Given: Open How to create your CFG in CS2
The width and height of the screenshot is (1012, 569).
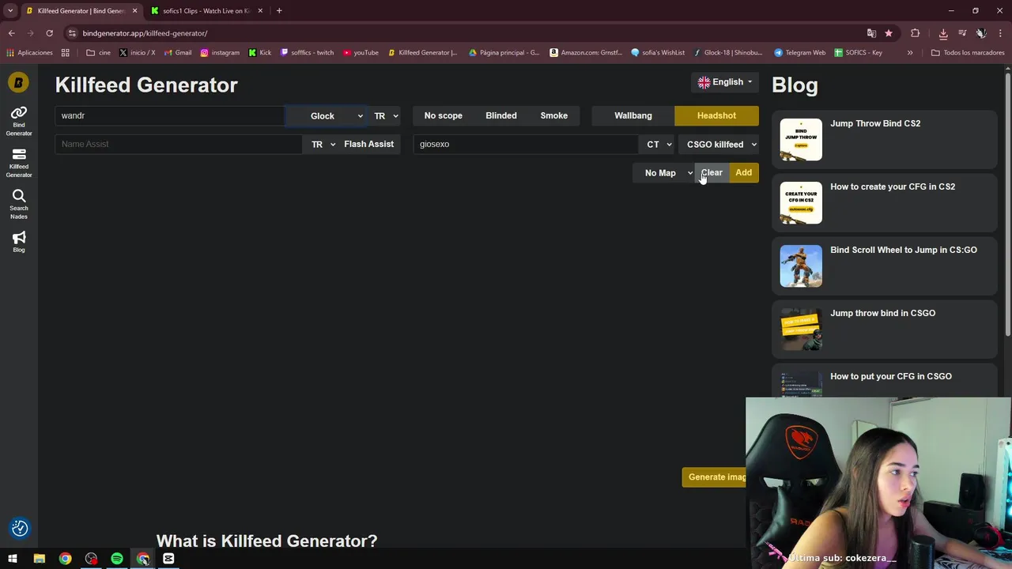Looking at the screenshot, I should pyautogui.click(x=885, y=202).
